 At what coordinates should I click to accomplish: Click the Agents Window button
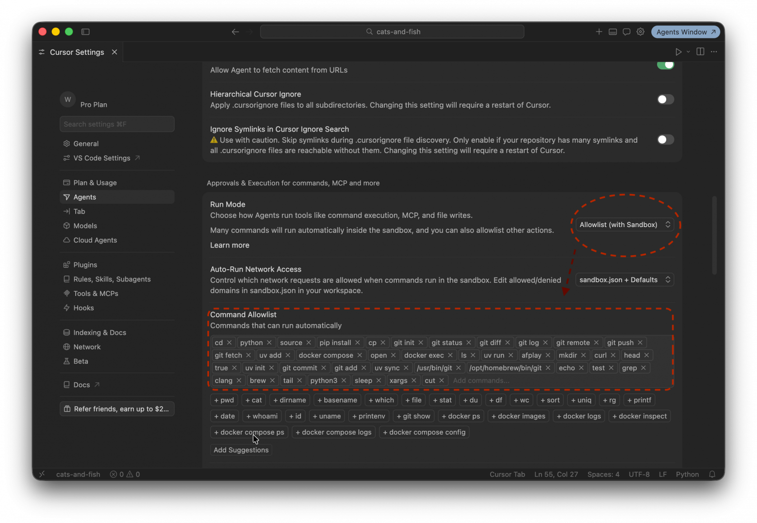coord(686,32)
